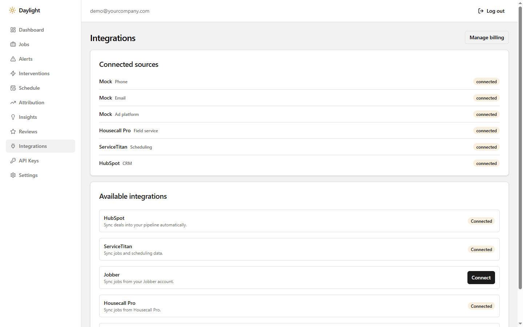Click the Schedule calendar icon

click(x=13, y=88)
